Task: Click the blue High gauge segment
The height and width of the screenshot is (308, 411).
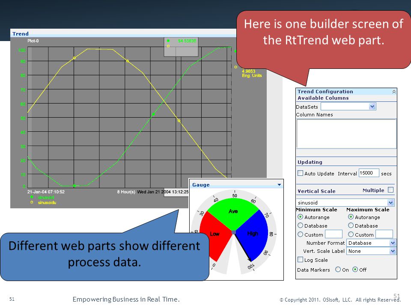Action: click(x=253, y=234)
